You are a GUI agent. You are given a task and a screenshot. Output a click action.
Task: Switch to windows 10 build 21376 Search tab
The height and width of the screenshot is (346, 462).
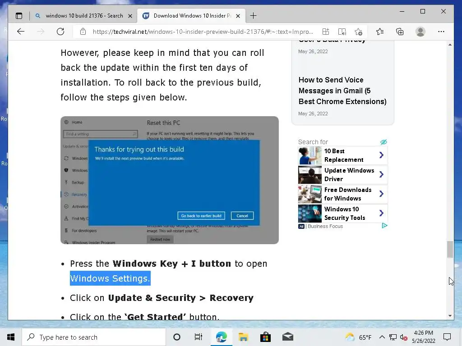[x=84, y=16]
